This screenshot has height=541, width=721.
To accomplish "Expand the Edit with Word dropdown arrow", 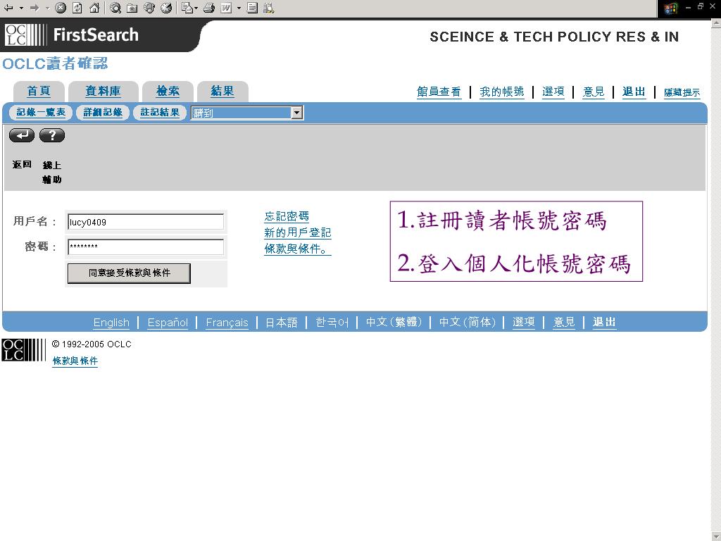I will coord(239,8).
